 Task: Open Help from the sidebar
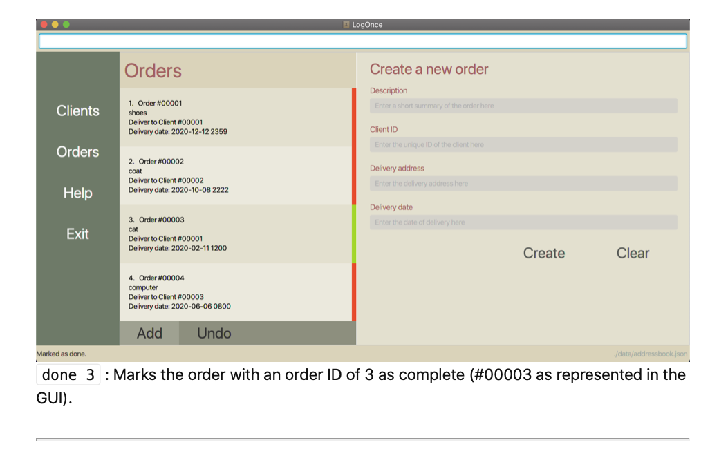click(x=77, y=193)
